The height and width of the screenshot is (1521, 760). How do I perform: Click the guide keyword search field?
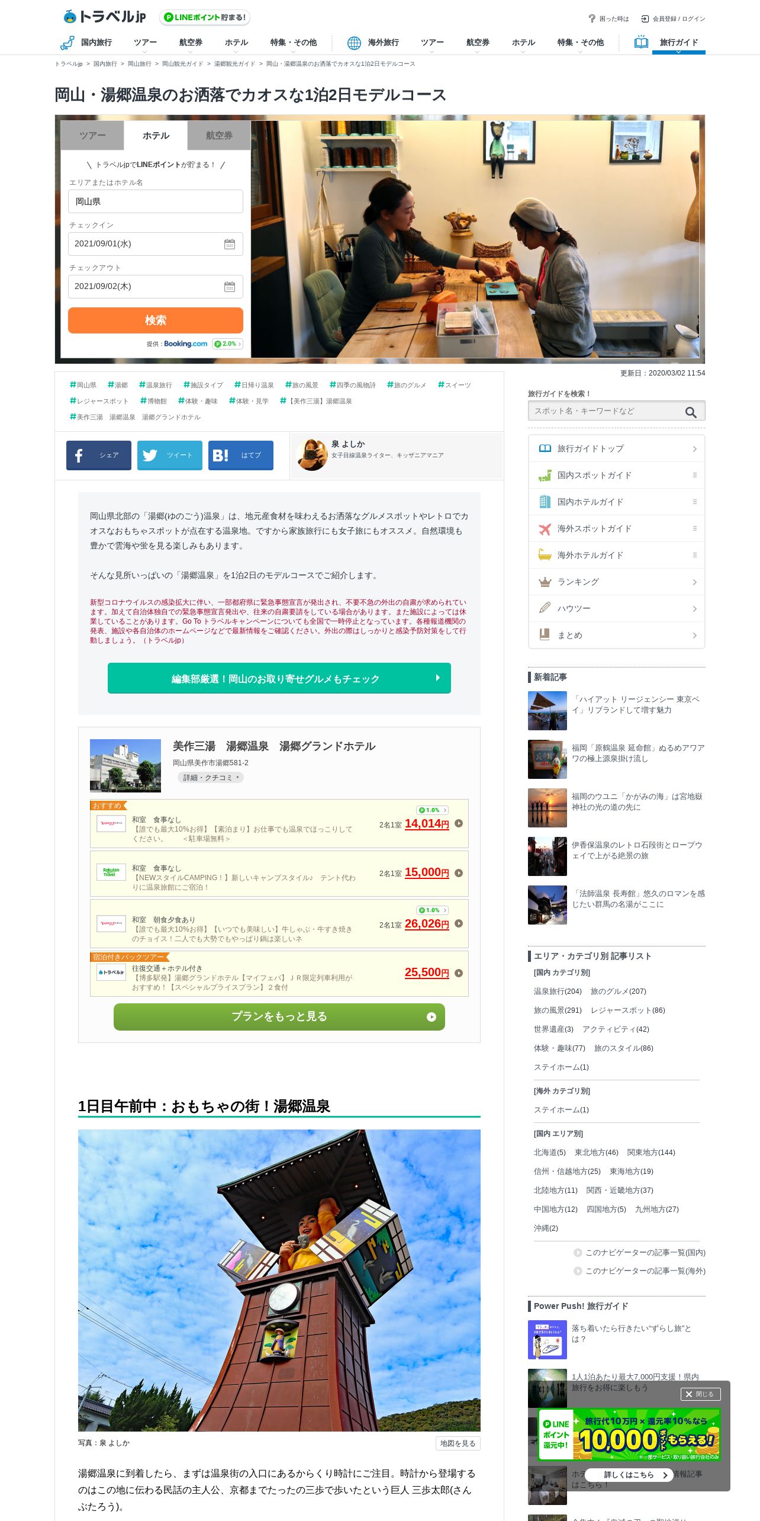(x=605, y=411)
